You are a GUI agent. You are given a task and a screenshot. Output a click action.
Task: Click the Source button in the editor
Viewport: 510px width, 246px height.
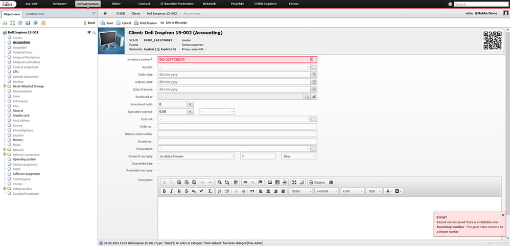[317, 182]
